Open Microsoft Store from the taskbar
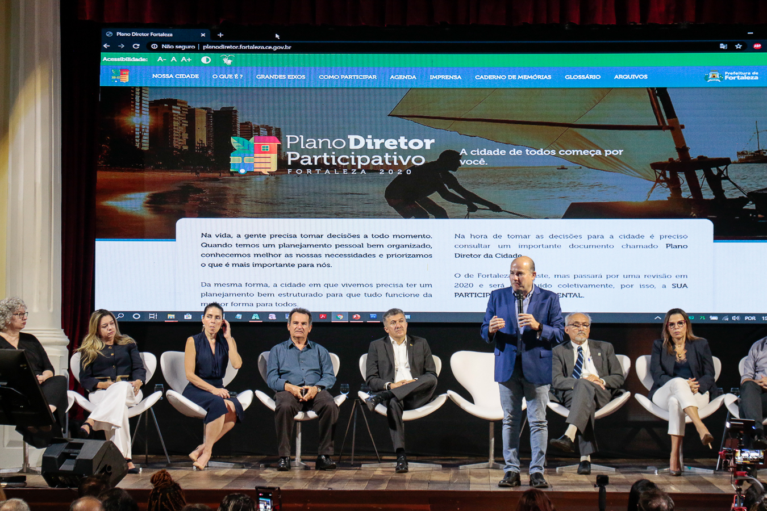This screenshot has height=511, width=767. 187,316
